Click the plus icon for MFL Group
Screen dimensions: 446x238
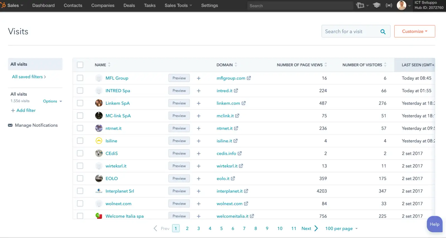click(199, 78)
